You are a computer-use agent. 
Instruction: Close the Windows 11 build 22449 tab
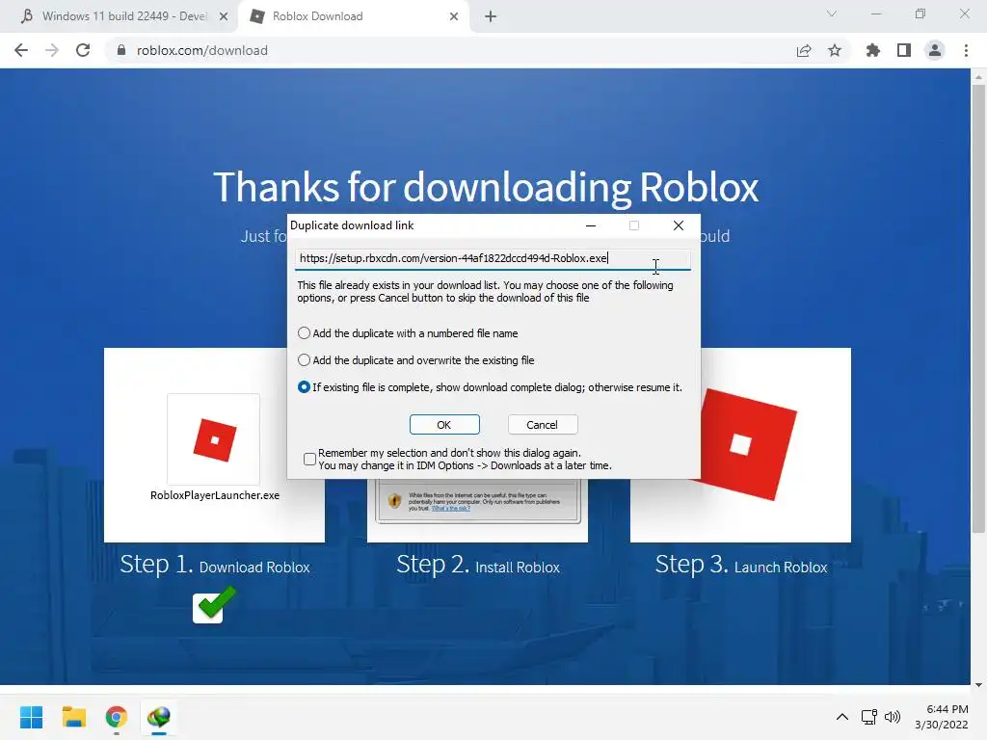click(x=224, y=16)
